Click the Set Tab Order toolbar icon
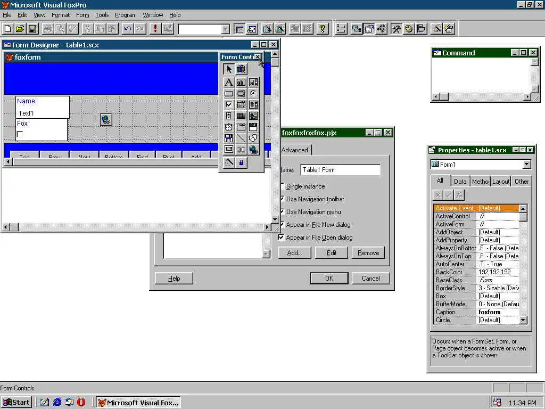Image resolution: width=545 pixels, height=409 pixels. click(341, 29)
